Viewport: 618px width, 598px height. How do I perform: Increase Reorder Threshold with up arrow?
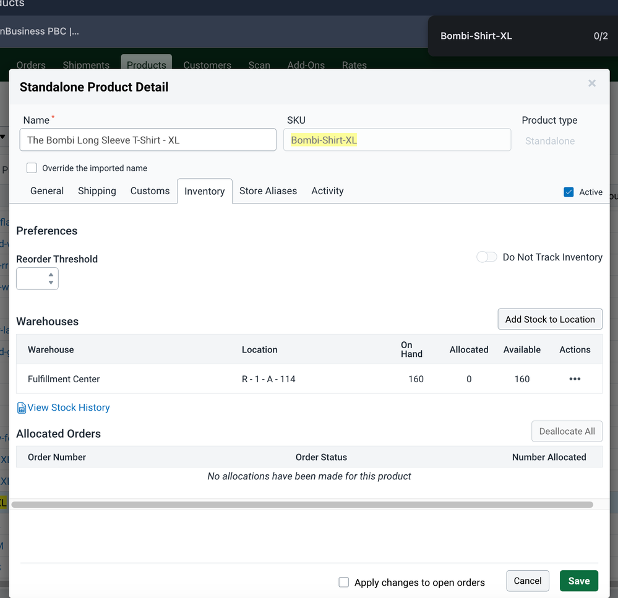pyautogui.click(x=51, y=275)
